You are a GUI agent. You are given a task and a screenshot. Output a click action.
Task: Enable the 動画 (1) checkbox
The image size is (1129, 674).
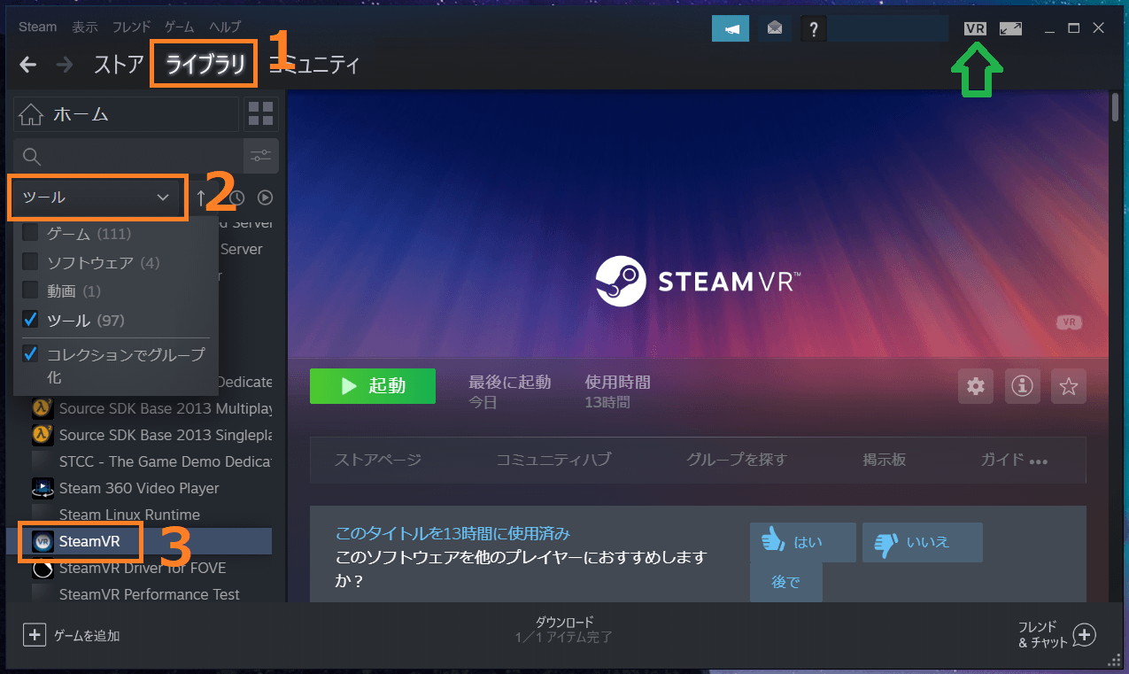point(30,291)
